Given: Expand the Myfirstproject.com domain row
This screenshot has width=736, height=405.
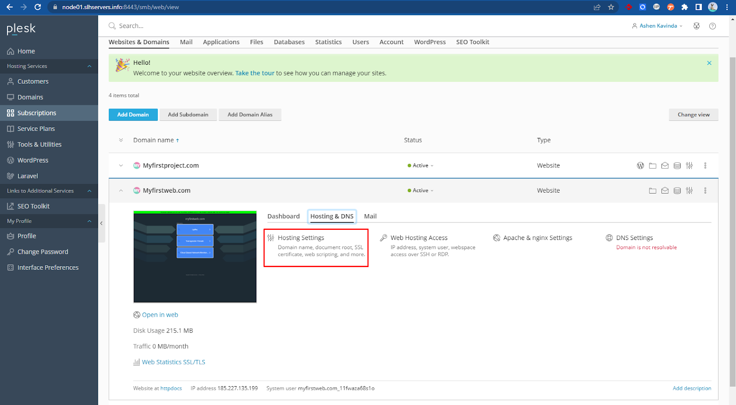Looking at the screenshot, I should coord(121,165).
